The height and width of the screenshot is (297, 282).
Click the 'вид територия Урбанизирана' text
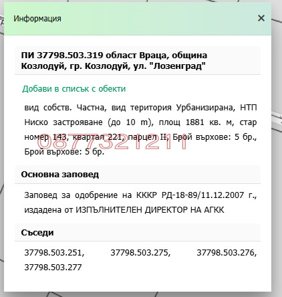click(x=173, y=108)
